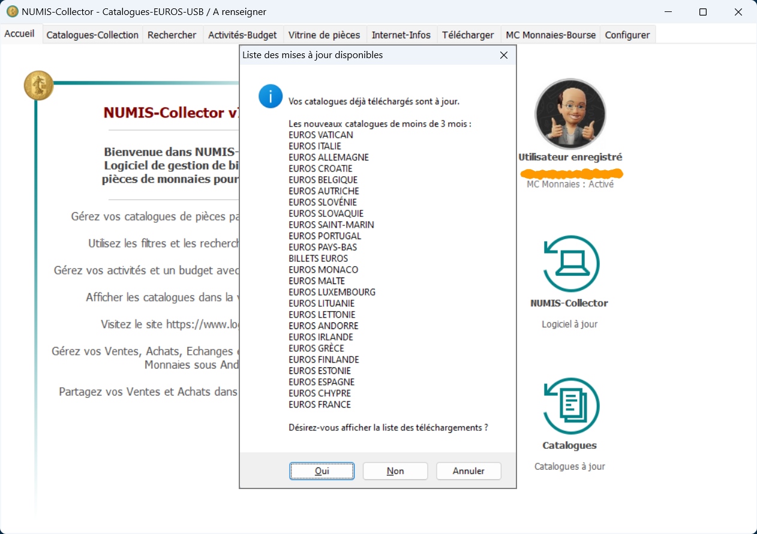Click the Catalogues label under documents icon

[x=570, y=445]
